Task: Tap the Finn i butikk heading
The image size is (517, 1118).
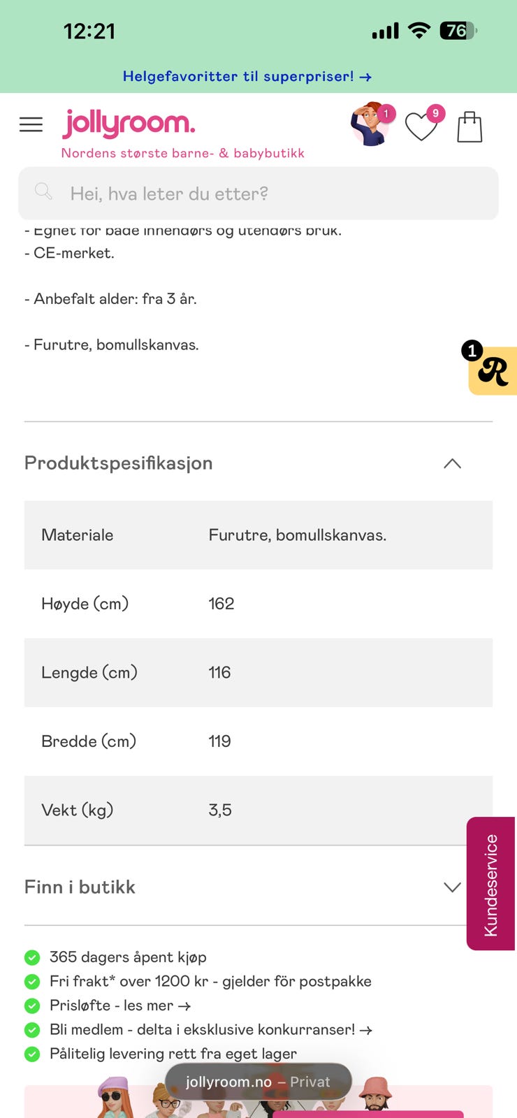Action: pyautogui.click(x=80, y=887)
